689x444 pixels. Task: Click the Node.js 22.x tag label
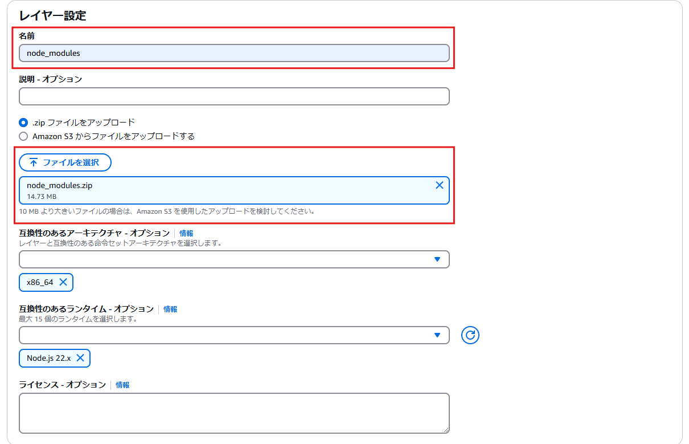48,358
